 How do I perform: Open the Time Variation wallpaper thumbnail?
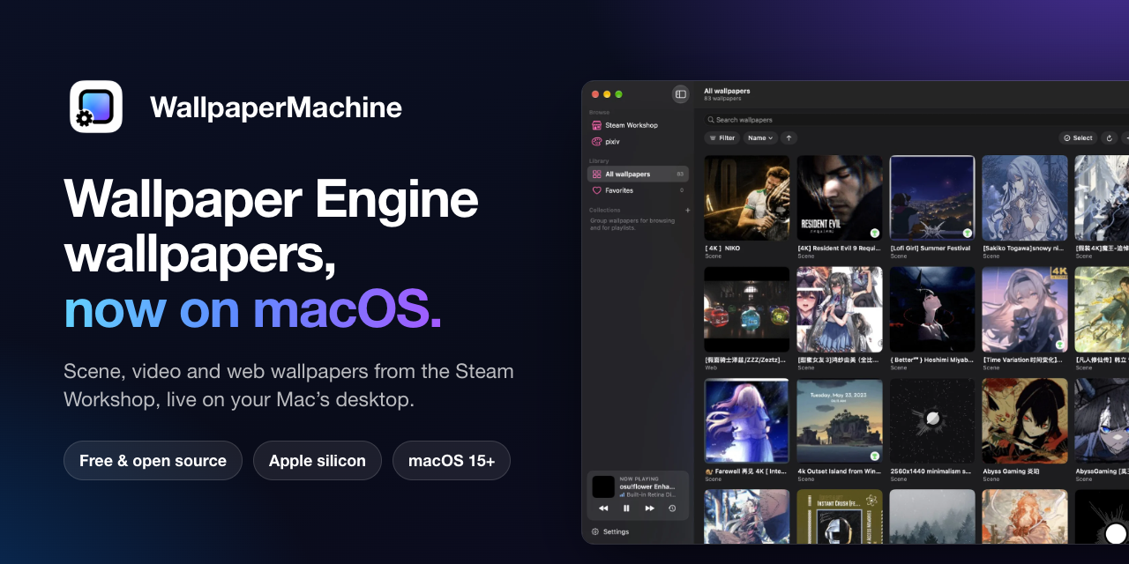[x=1025, y=310]
